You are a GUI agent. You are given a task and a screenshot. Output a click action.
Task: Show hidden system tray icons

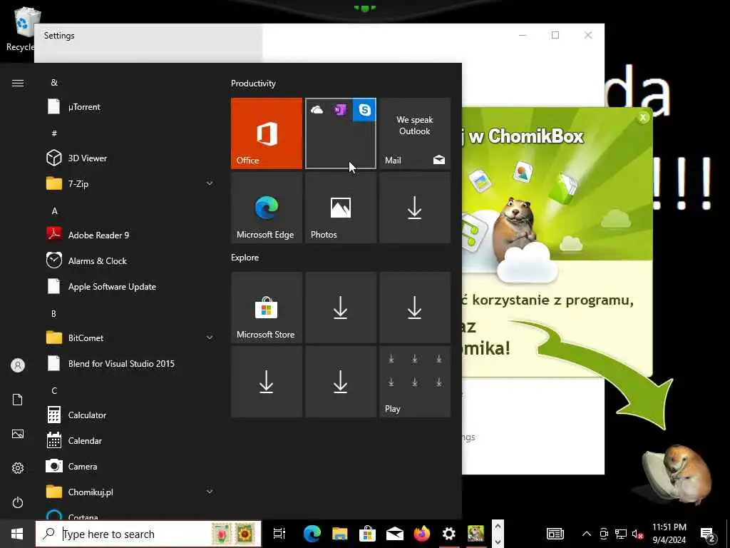(x=587, y=534)
